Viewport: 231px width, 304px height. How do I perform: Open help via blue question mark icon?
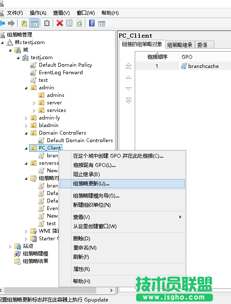pos(92,23)
